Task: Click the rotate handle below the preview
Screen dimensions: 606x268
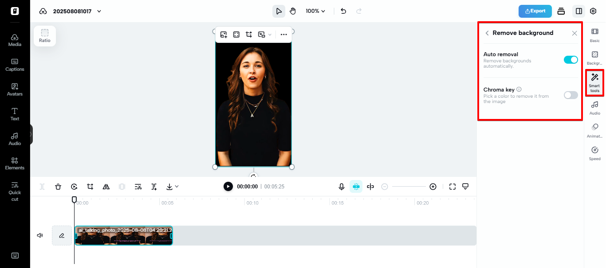Action: [253, 176]
